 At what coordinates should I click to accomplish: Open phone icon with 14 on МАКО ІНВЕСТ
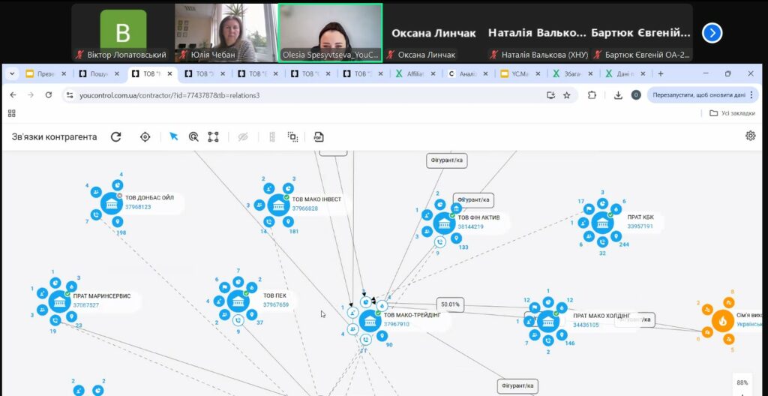[269, 222]
